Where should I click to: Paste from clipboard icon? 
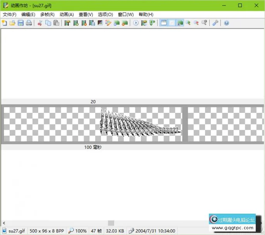click(56, 23)
